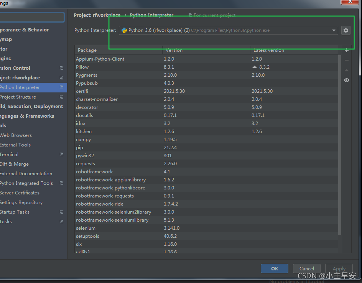This screenshot has width=362, height=283.
Task: Click project-level icon beside Startup Tasks
Action: tap(61, 212)
